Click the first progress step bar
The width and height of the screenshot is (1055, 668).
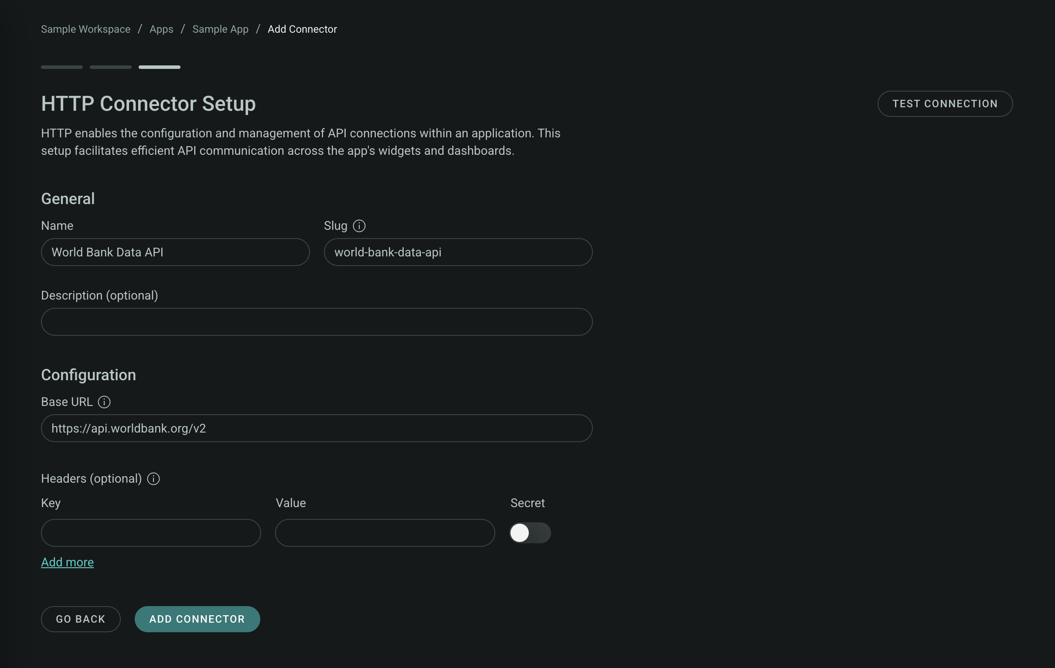pyautogui.click(x=62, y=67)
